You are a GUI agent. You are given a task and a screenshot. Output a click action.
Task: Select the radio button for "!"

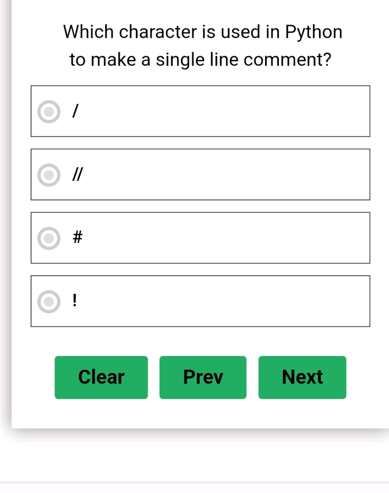point(49,301)
